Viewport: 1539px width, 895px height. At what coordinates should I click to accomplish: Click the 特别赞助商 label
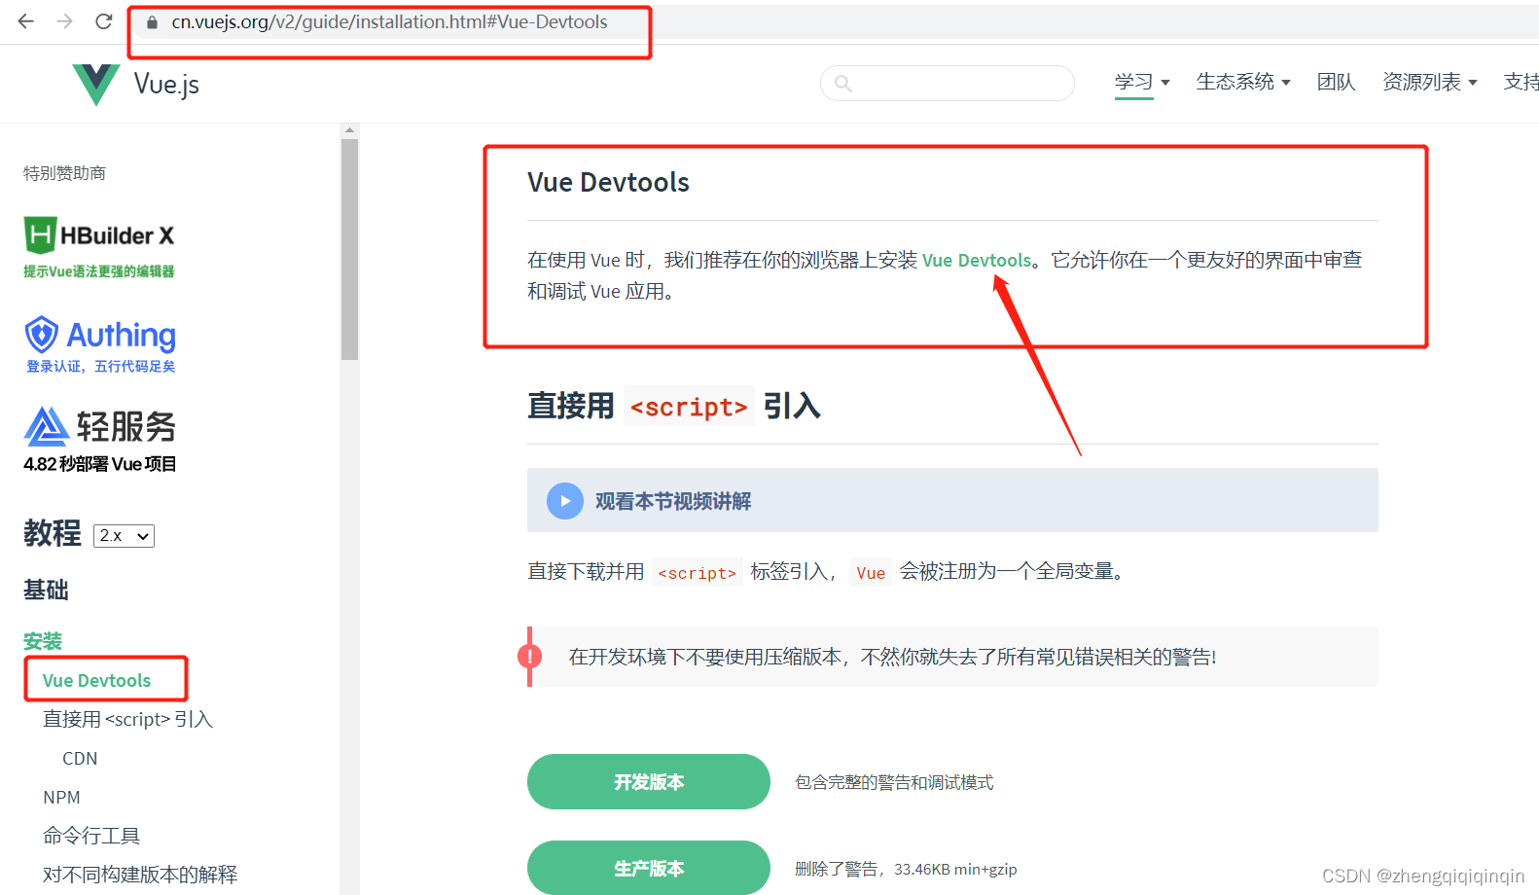(x=64, y=173)
